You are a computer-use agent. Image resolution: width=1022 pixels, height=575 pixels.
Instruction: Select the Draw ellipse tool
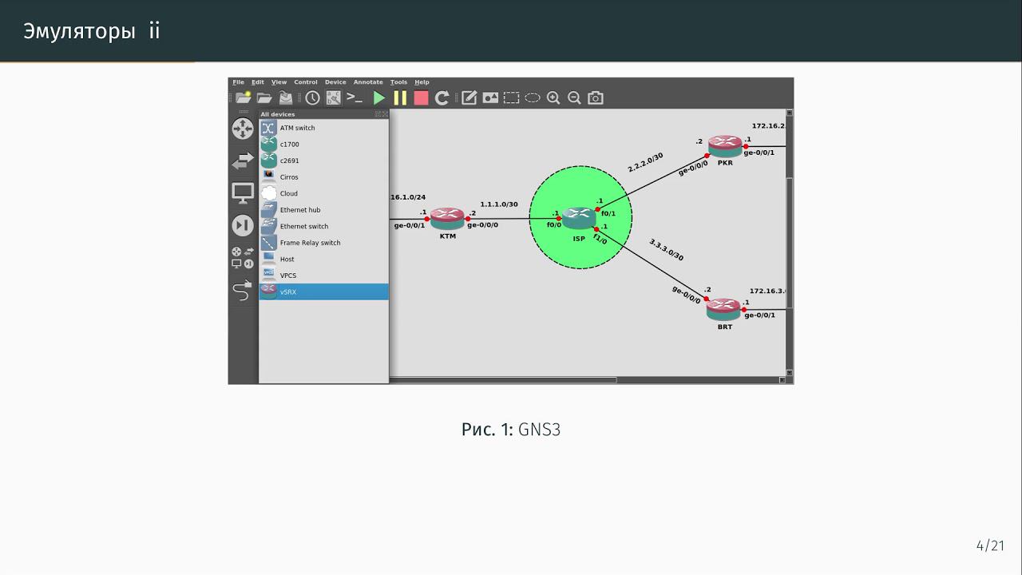point(532,97)
